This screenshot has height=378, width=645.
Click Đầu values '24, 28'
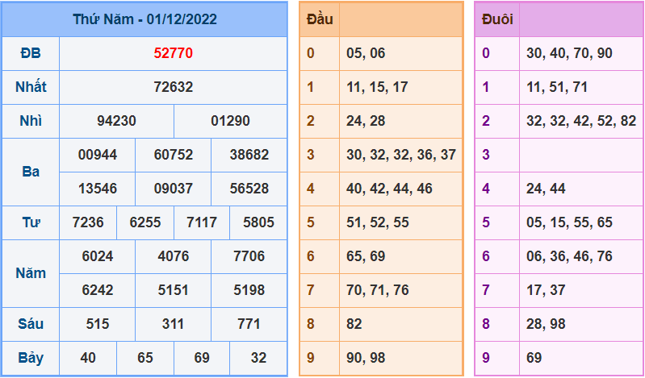pyautogui.click(x=366, y=121)
